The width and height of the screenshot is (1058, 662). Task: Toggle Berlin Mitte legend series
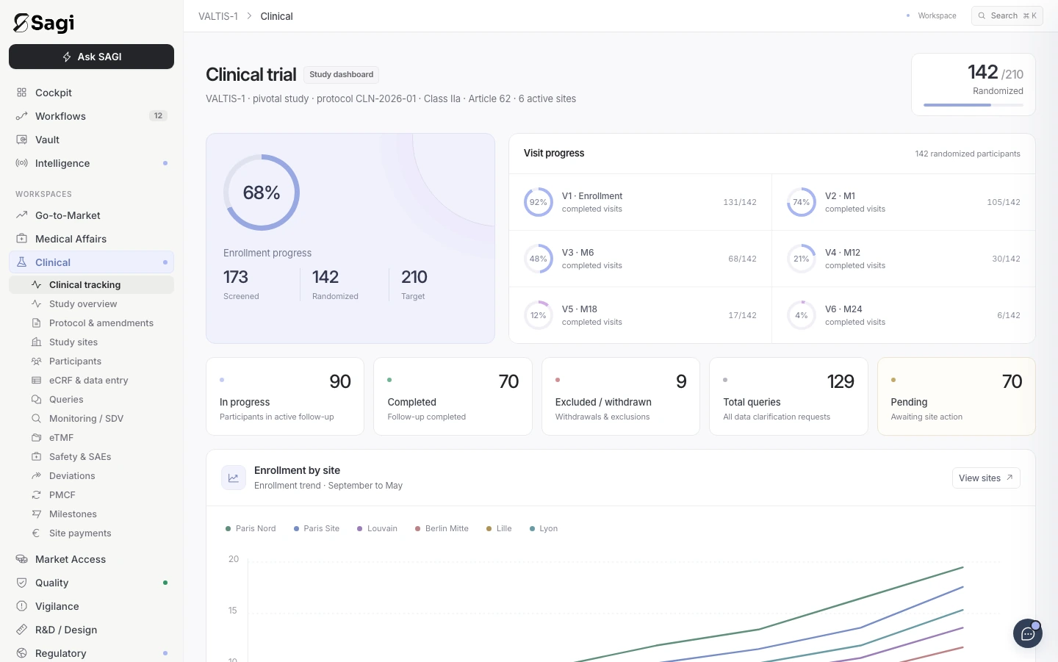(x=442, y=528)
